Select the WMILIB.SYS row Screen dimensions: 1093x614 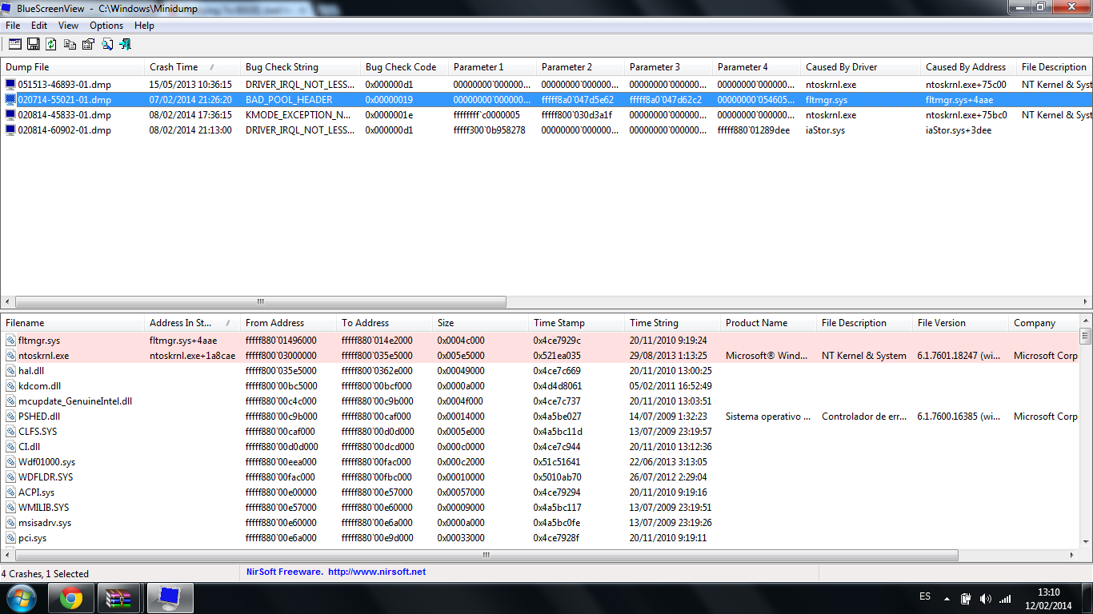[x=540, y=508]
